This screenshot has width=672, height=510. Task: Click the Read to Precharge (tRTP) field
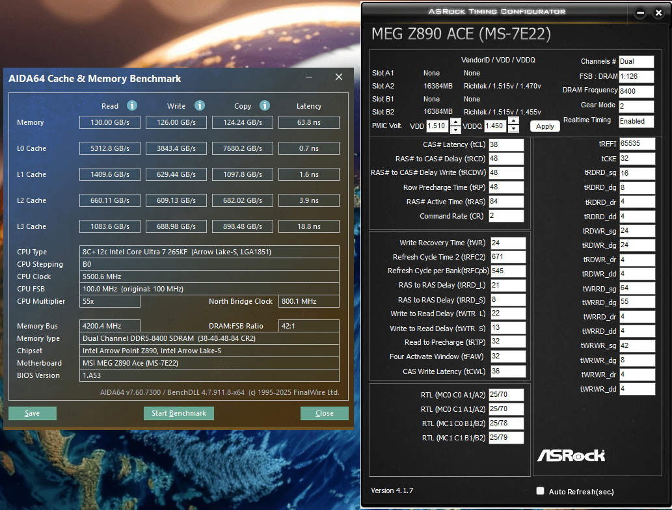[508, 342]
